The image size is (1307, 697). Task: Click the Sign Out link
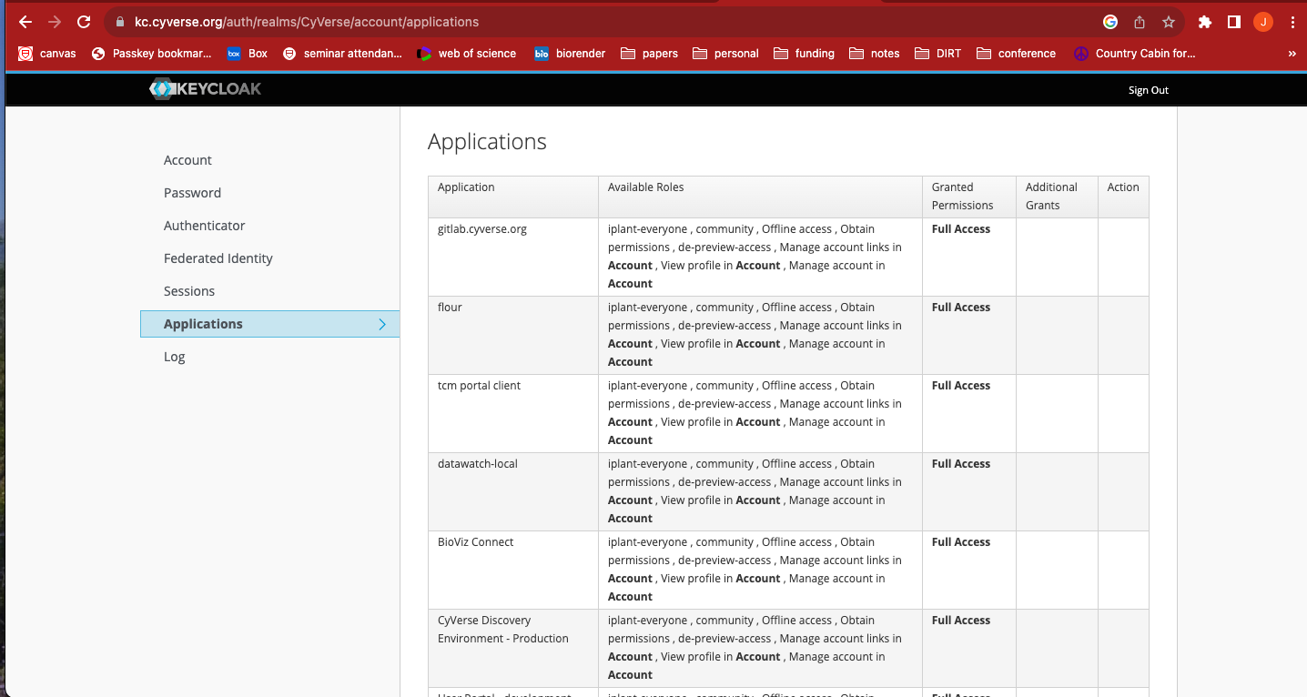pyautogui.click(x=1148, y=89)
